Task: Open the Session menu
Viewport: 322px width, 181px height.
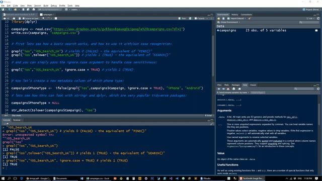Action: (37, 6)
